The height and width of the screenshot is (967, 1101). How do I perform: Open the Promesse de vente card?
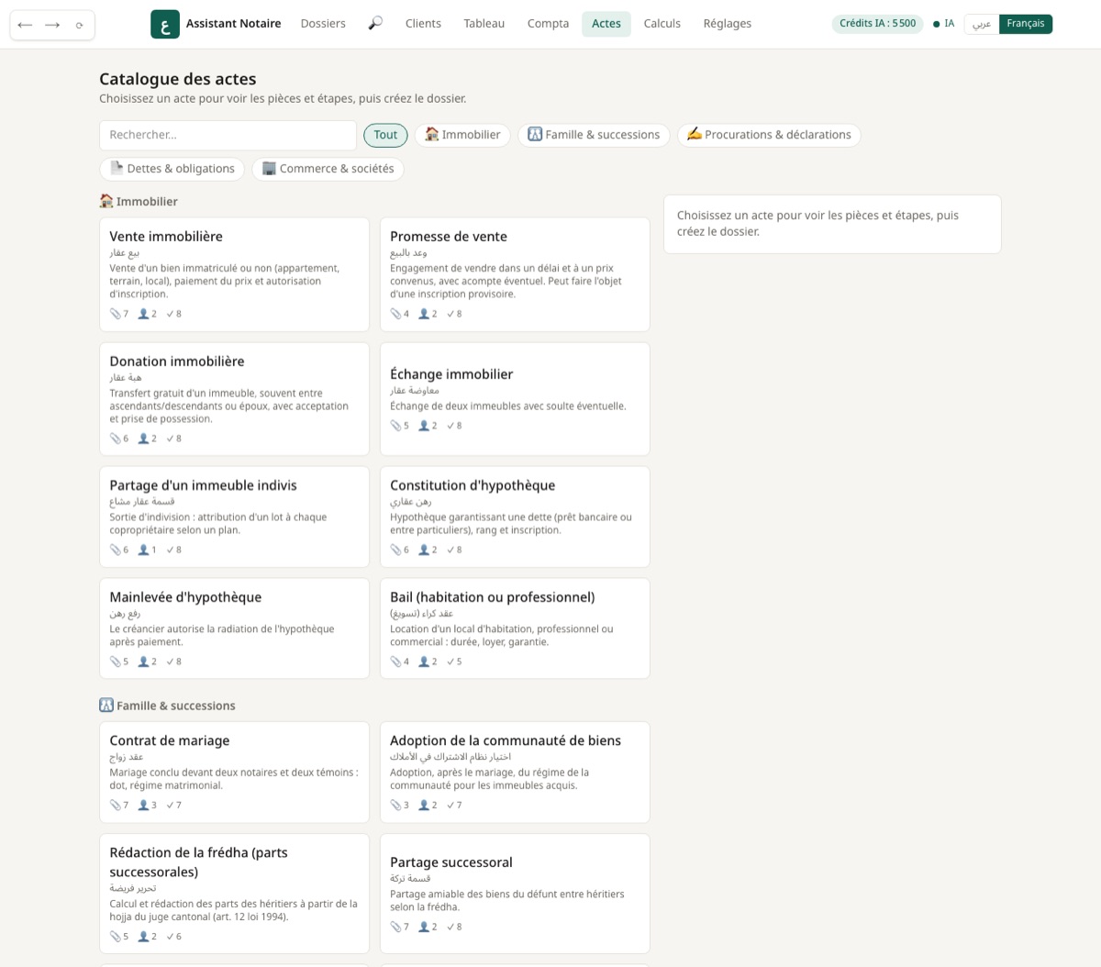click(x=515, y=274)
